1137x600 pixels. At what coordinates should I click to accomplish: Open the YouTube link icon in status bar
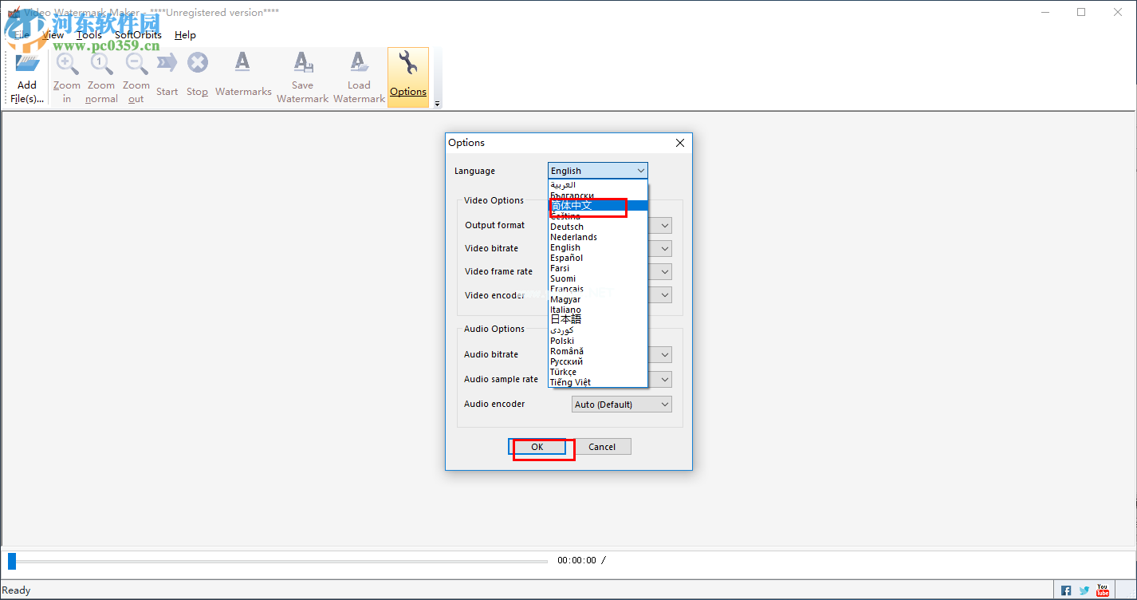[x=1103, y=590]
